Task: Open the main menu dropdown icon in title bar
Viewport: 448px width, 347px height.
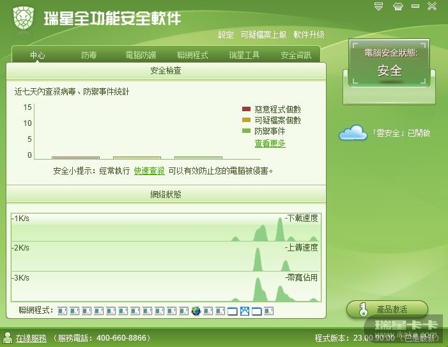Action: pos(378,6)
